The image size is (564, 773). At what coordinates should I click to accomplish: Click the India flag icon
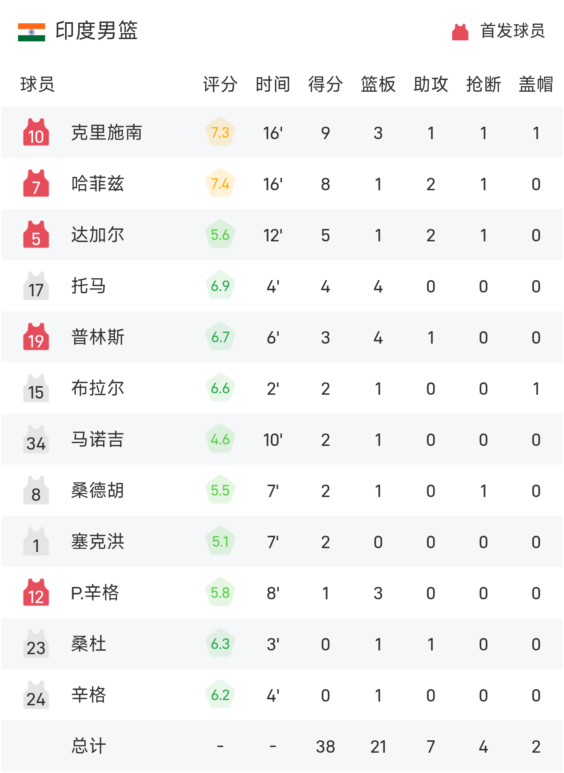click(x=32, y=32)
